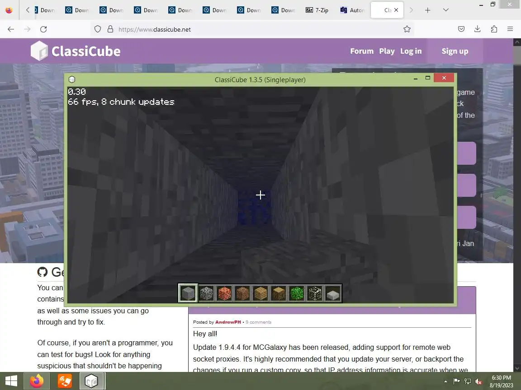Viewport: 521px width, 390px height.
Task: Open Firefox View icon in tab strip
Action: click(9, 10)
